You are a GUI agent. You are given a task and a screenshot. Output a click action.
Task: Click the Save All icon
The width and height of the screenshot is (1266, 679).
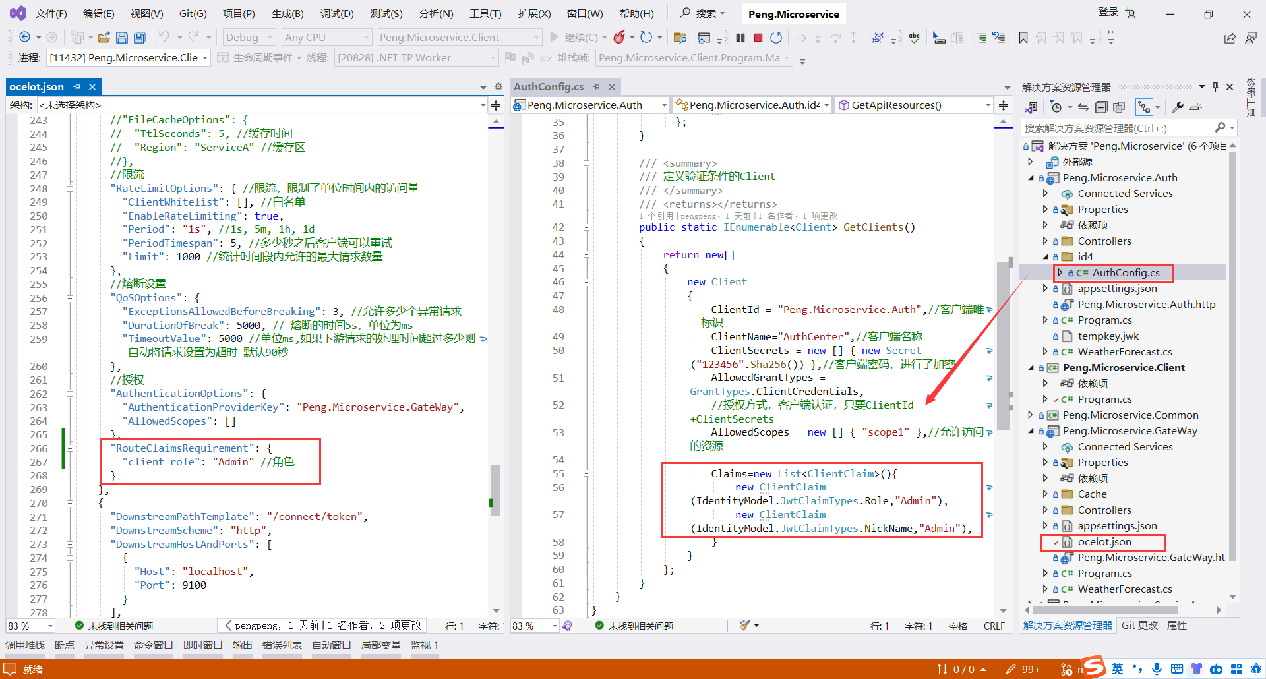[139, 38]
